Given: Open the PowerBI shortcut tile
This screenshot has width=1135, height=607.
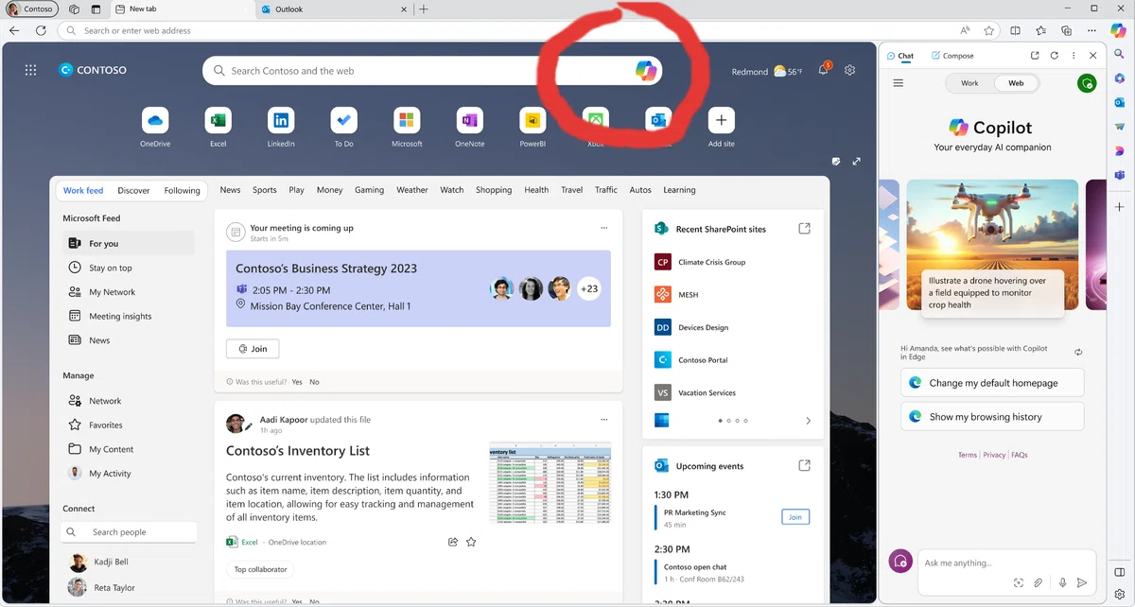Looking at the screenshot, I should click(x=533, y=120).
